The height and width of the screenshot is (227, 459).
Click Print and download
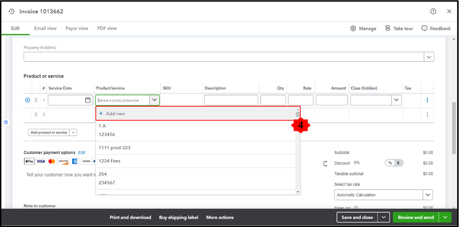click(130, 217)
